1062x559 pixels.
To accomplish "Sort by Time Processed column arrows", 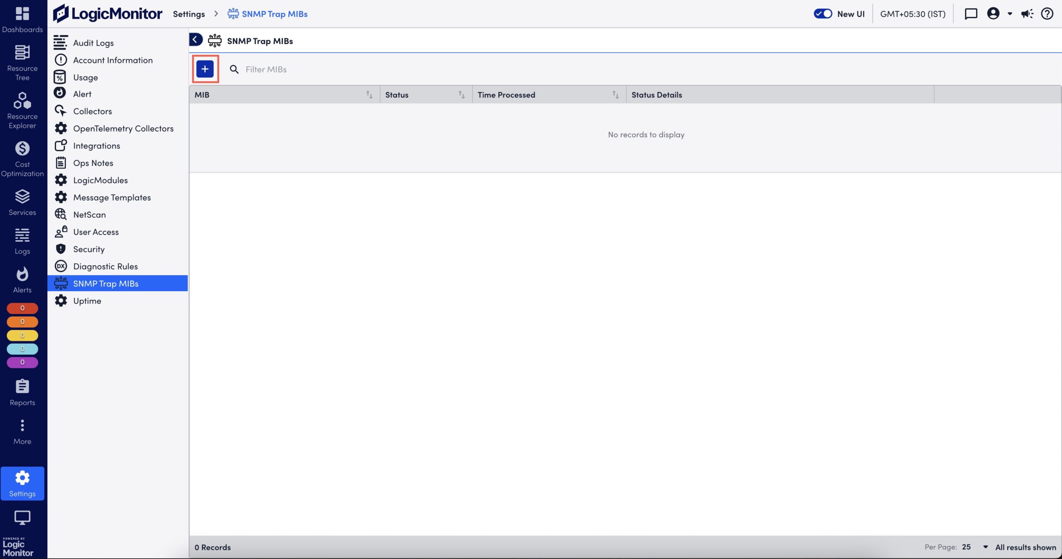I will (x=616, y=95).
